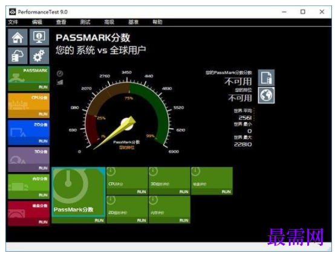Open the 编辑 menu
Image resolution: width=335 pixels, height=256 pixels.
click(37, 22)
